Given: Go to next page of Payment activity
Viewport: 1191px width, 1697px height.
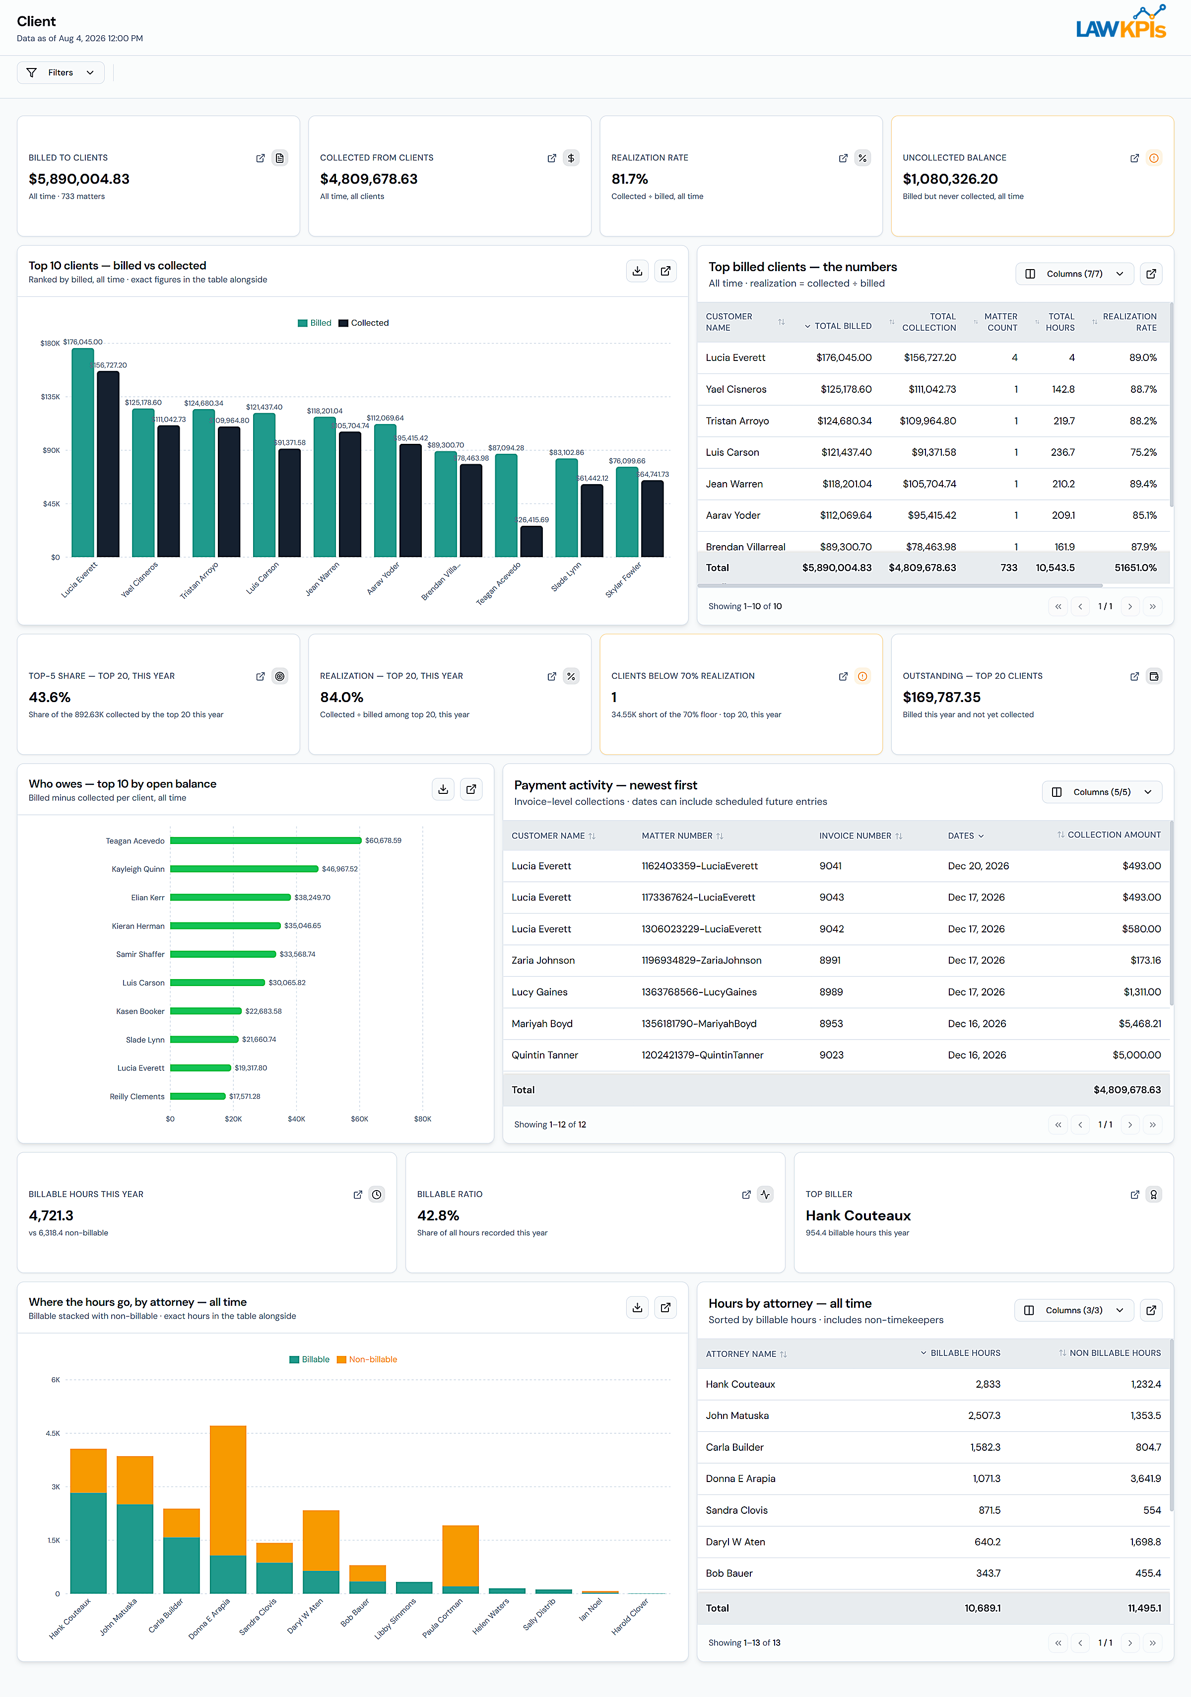Looking at the screenshot, I should point(1129,1124).
